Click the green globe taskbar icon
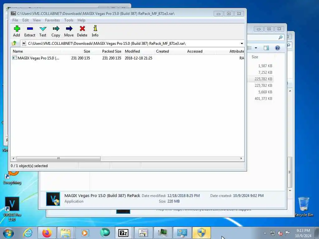The image size is (319, 239). 105,232
